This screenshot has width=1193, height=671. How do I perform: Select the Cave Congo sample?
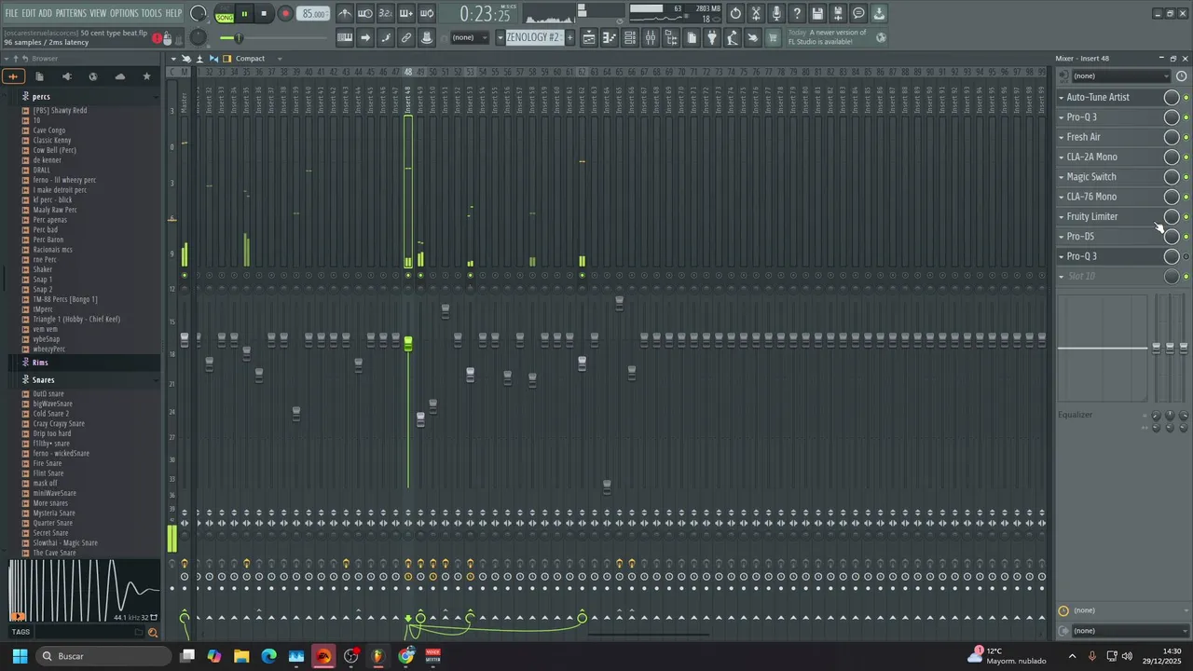pyautogui.click(x=49, y=130)
